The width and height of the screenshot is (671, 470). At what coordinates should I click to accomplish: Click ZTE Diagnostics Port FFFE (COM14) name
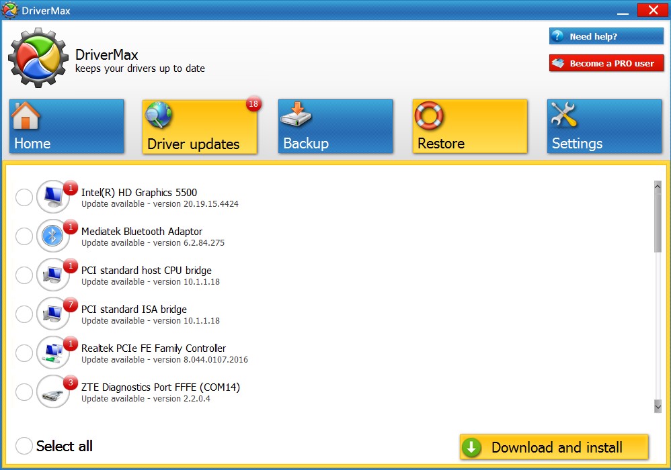[161, 387]
